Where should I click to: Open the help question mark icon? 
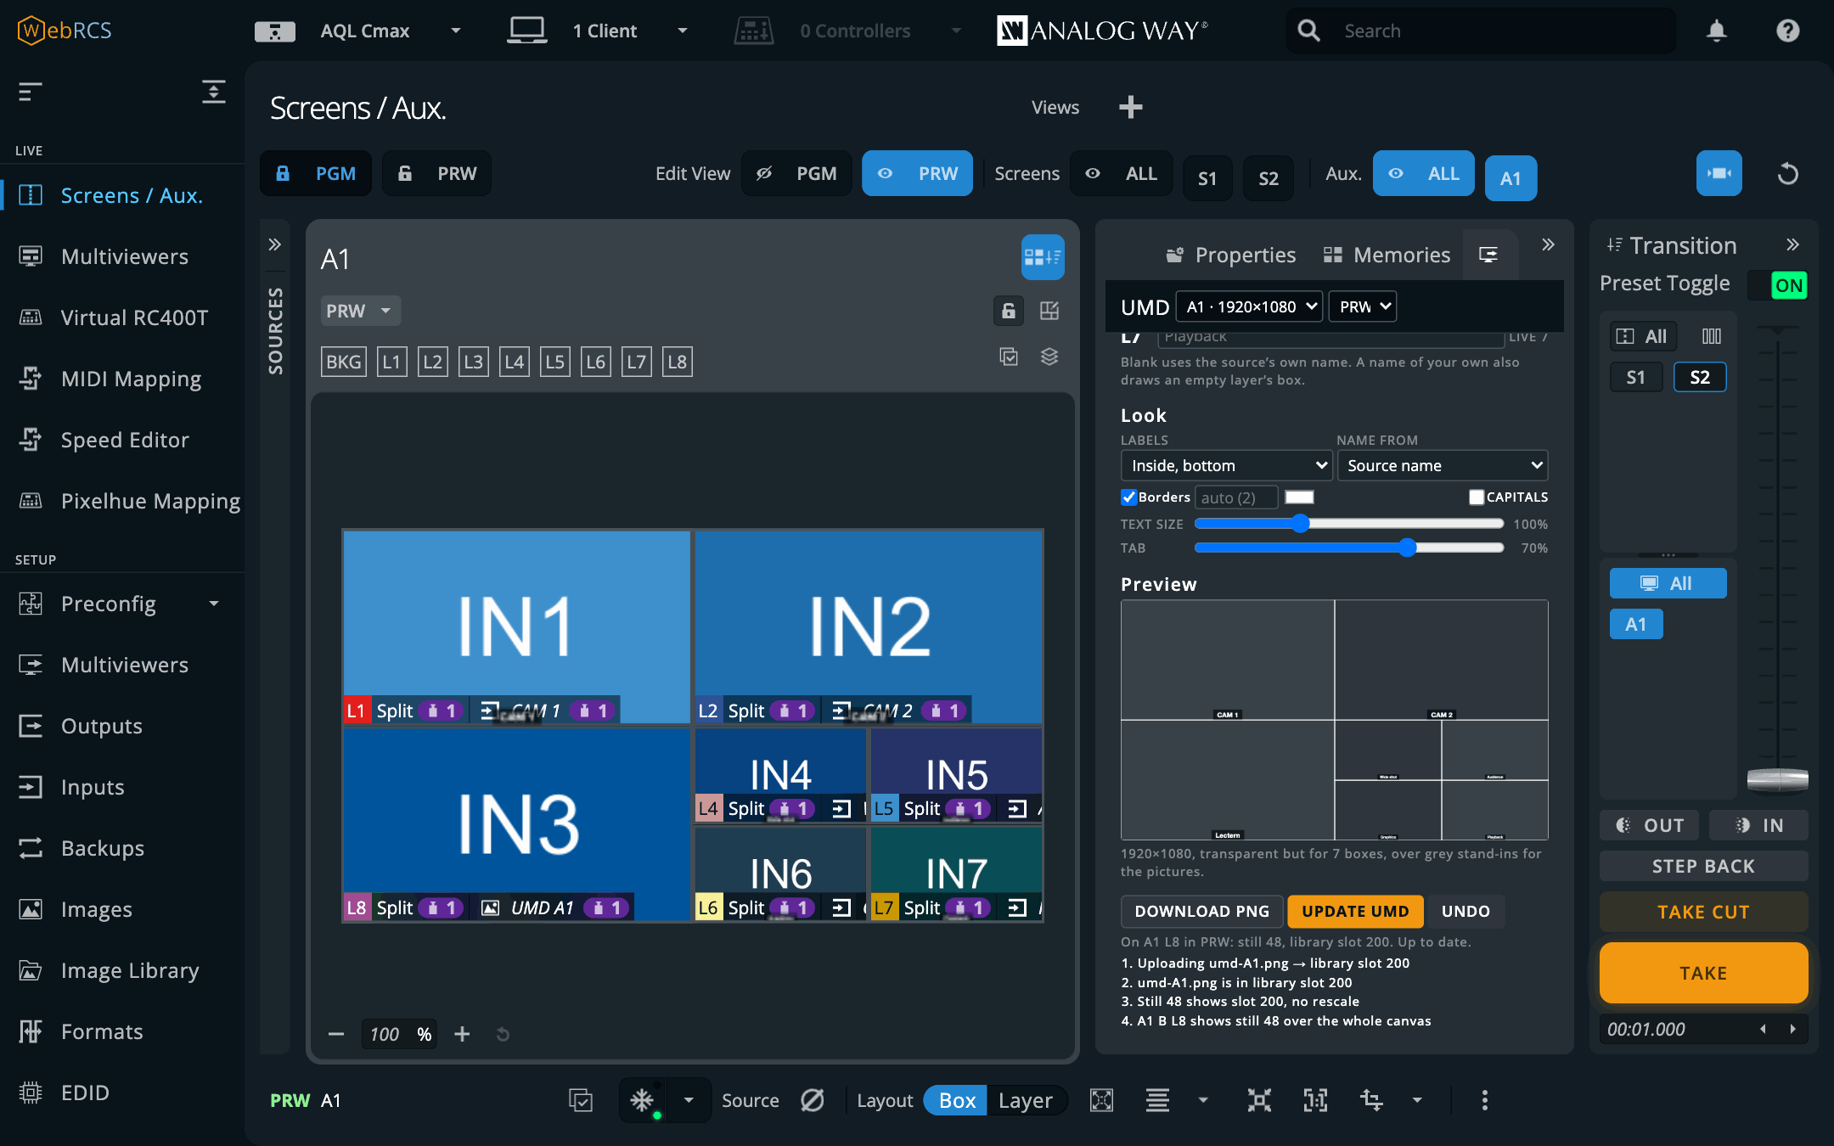(1787, 31)
